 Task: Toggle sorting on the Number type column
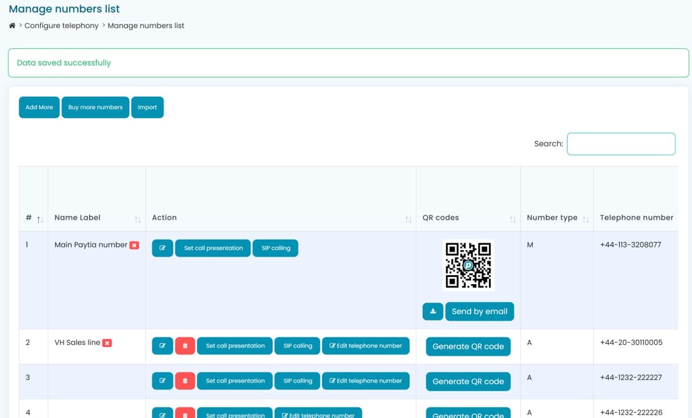coord(587,219)
